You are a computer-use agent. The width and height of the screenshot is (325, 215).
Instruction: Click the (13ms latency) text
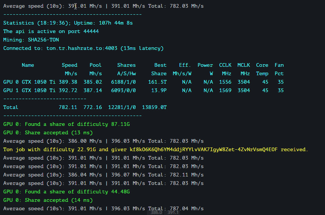(142, 48)
